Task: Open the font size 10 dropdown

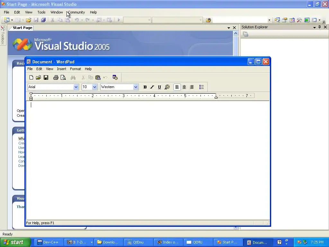Action: pos(95,87)
